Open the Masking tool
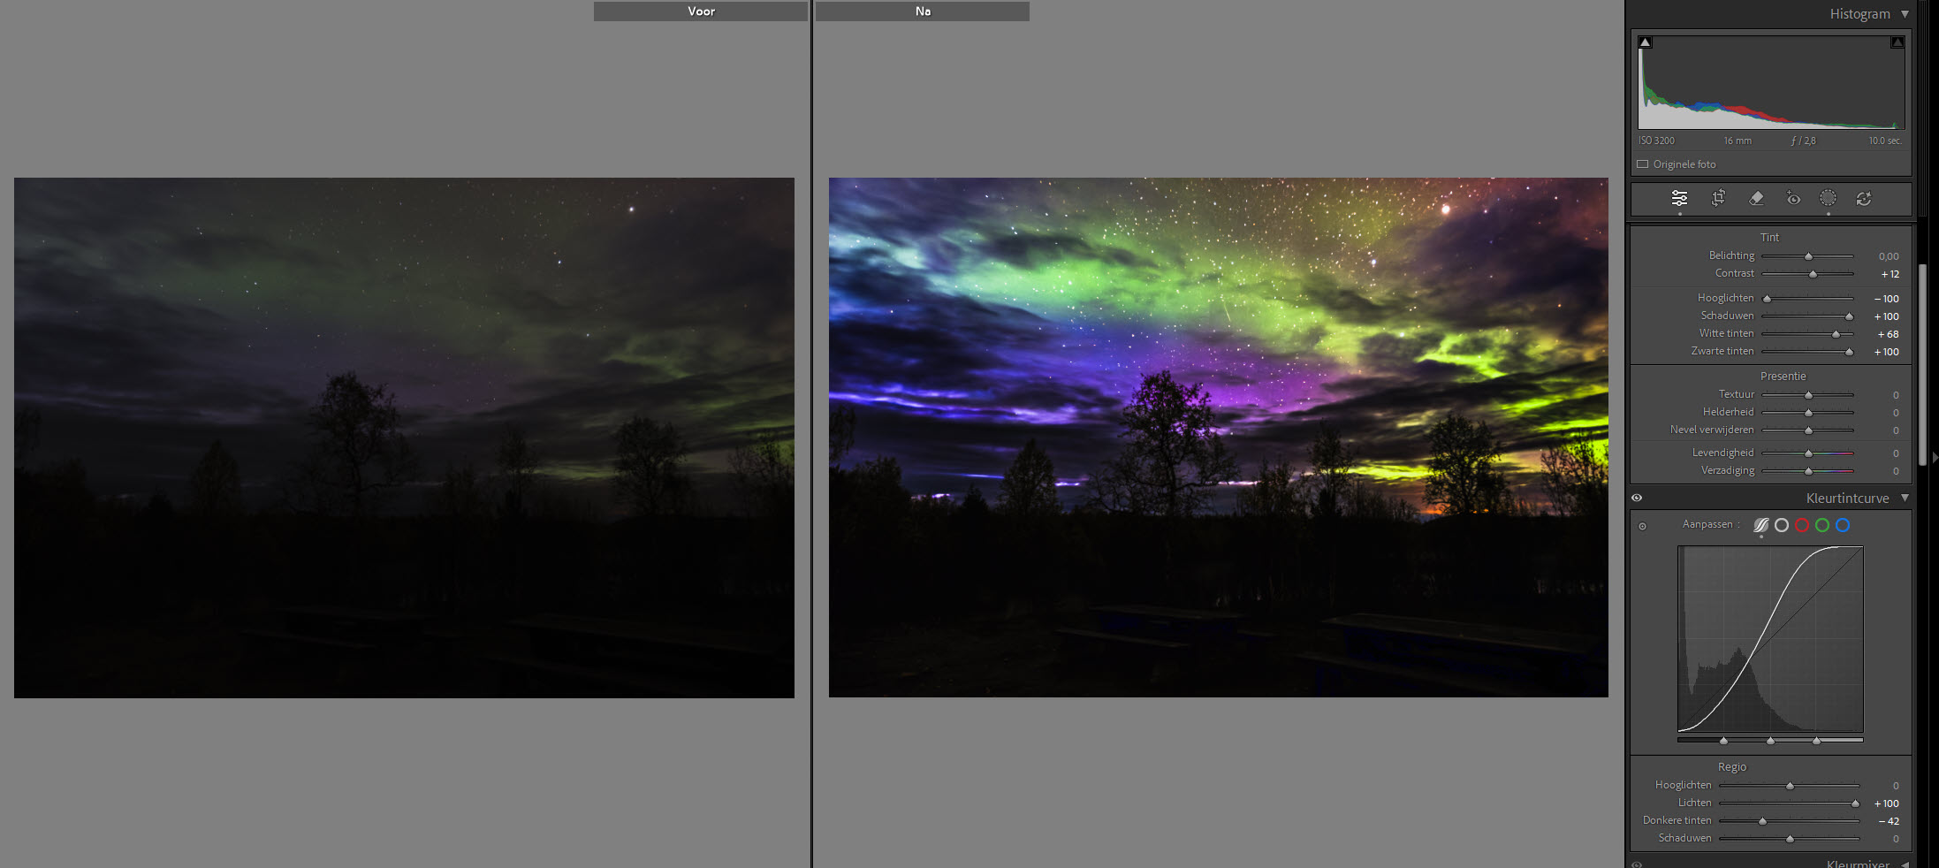The height and width of the screenshot is (868, 1939). [x=1828, y=199]
